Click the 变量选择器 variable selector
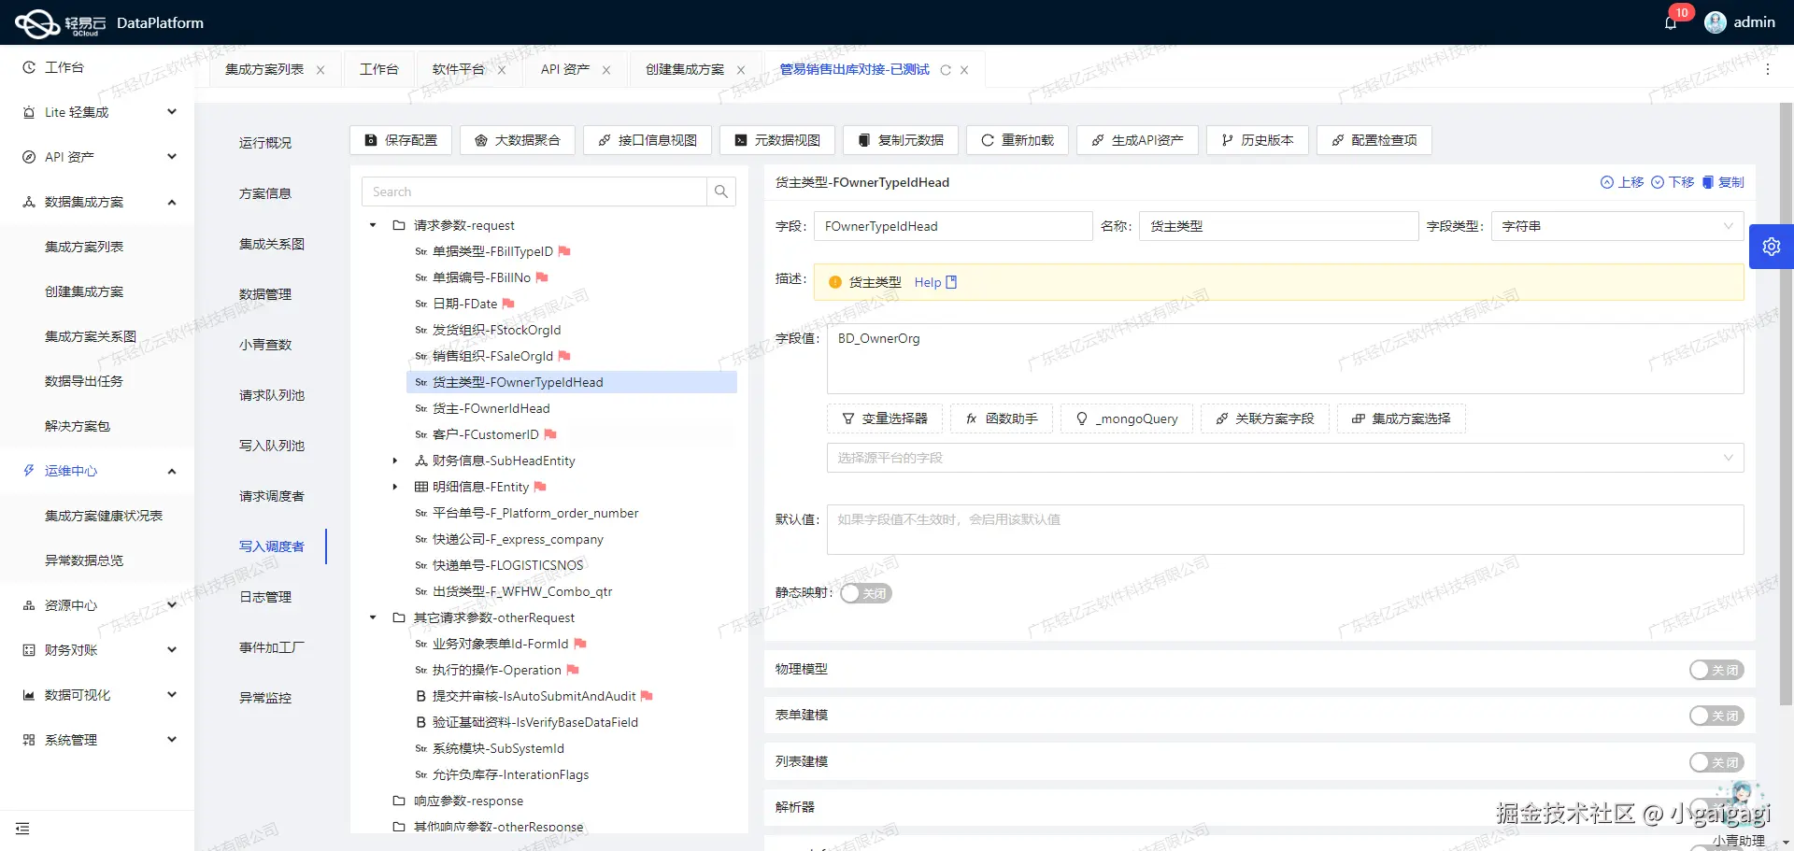This screenshot has width=1794, height=851. pos(884,418)
